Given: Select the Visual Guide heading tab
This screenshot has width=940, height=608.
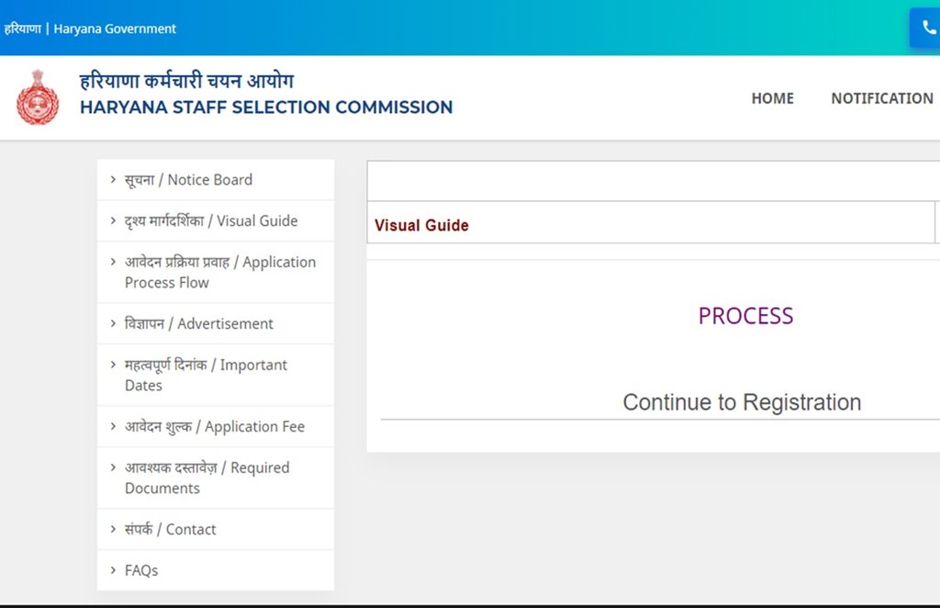Looking at the screenshot, I should (x=421, y=225).
